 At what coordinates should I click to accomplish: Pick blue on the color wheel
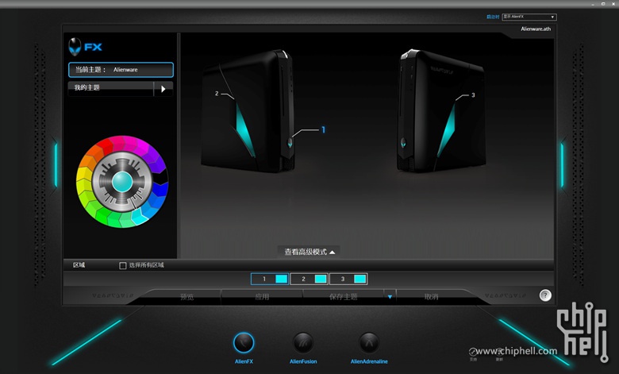(160, 191)
